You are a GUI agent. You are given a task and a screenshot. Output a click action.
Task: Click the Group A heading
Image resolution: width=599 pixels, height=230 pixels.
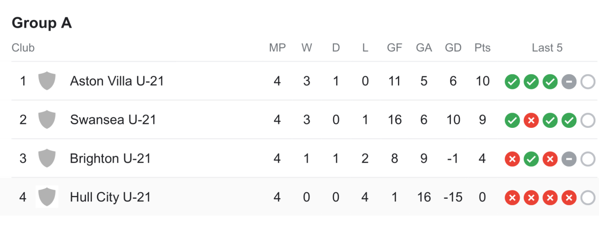click(x=42, y=23)
